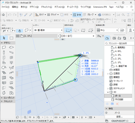Collapse the 3D tree node
The image size is (135, 123).
(x=108, y=92)
